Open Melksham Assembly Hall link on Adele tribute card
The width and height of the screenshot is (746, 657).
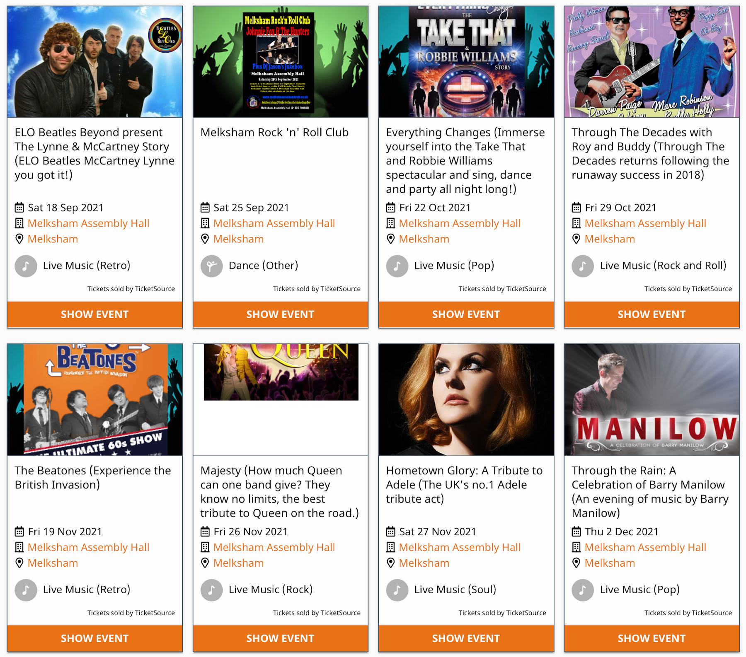coord(460,547)
